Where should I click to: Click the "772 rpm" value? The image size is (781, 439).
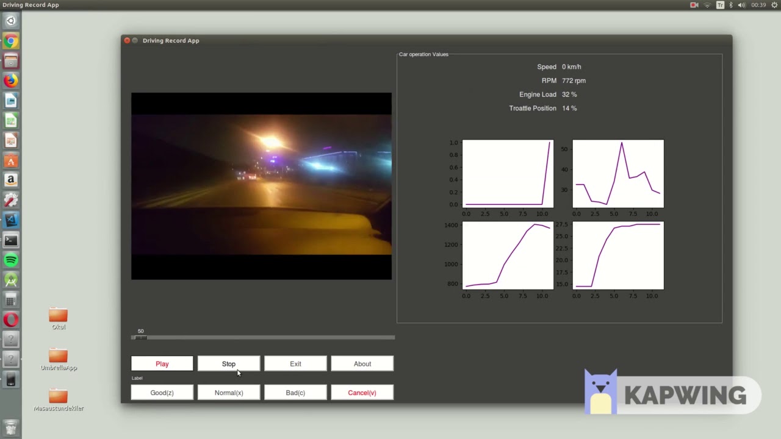pyautogui.click(x=574, y=80)
